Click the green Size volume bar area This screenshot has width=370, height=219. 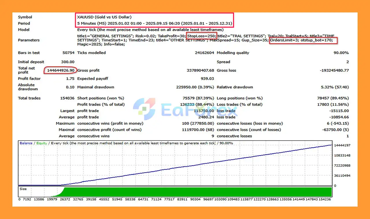click(x=197, y=192)
